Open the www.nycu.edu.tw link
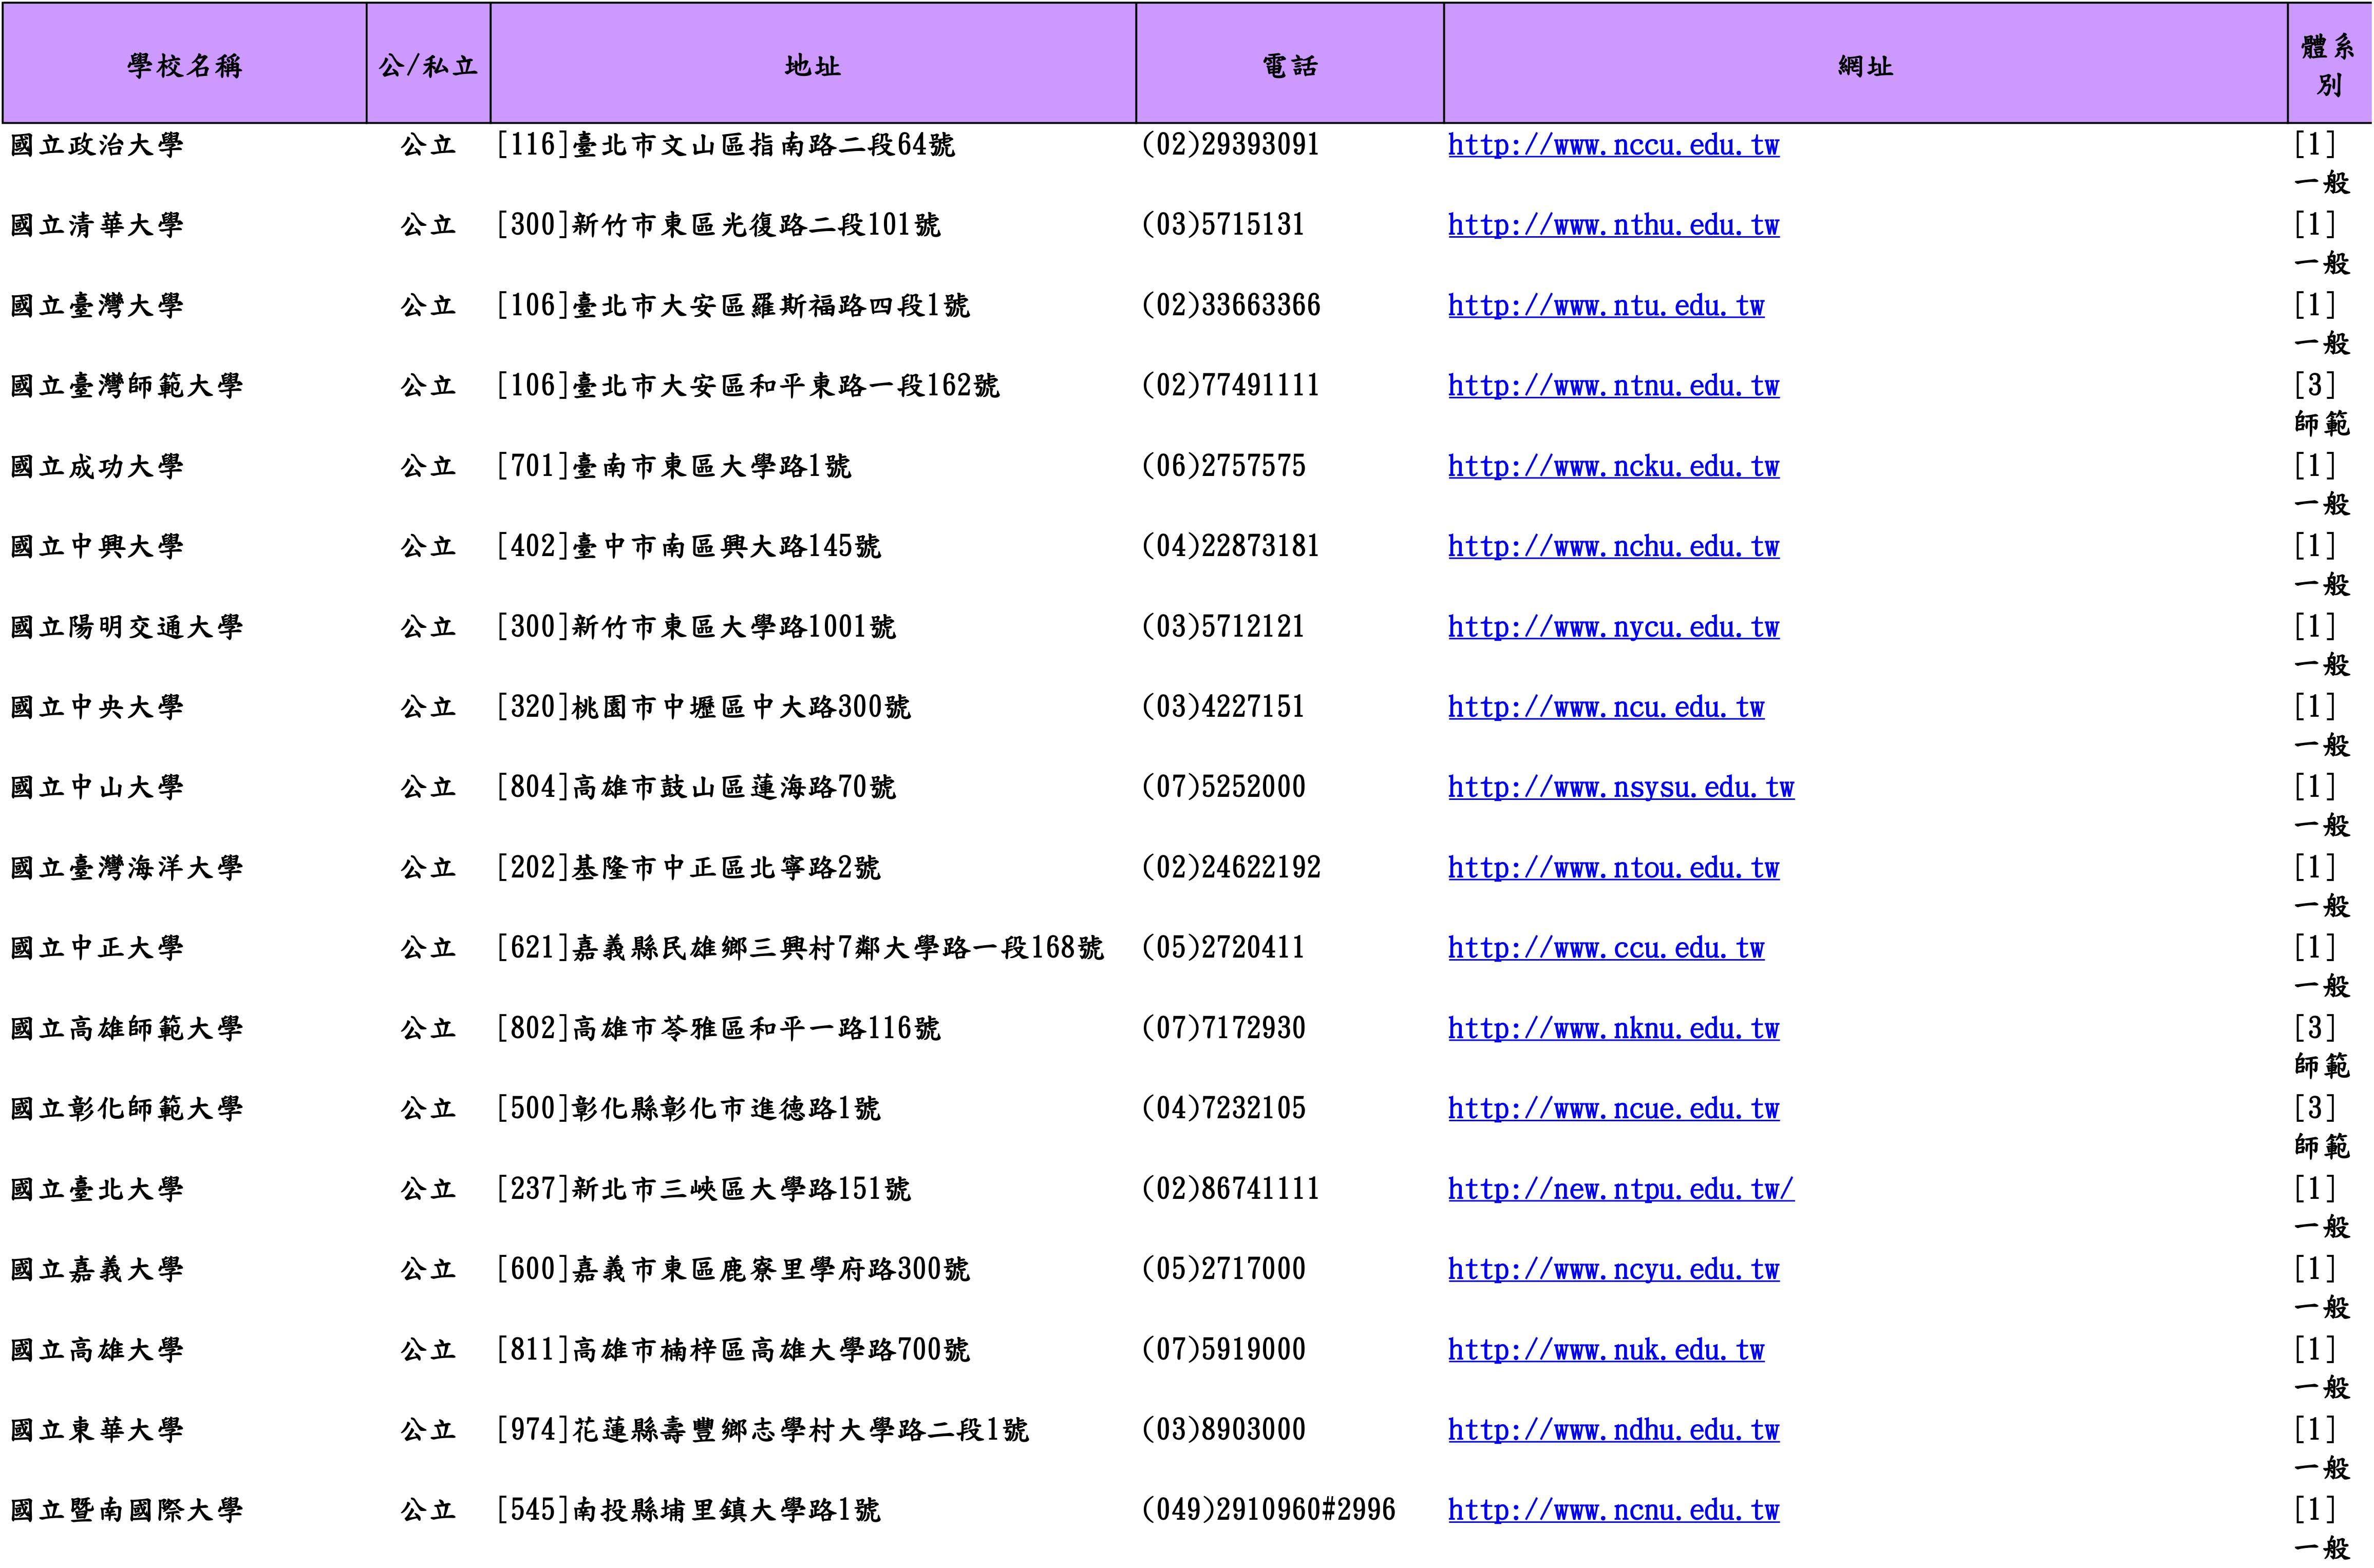Image resolution: width=2374 pixels, height=1568 pixels. [1613, 628]
